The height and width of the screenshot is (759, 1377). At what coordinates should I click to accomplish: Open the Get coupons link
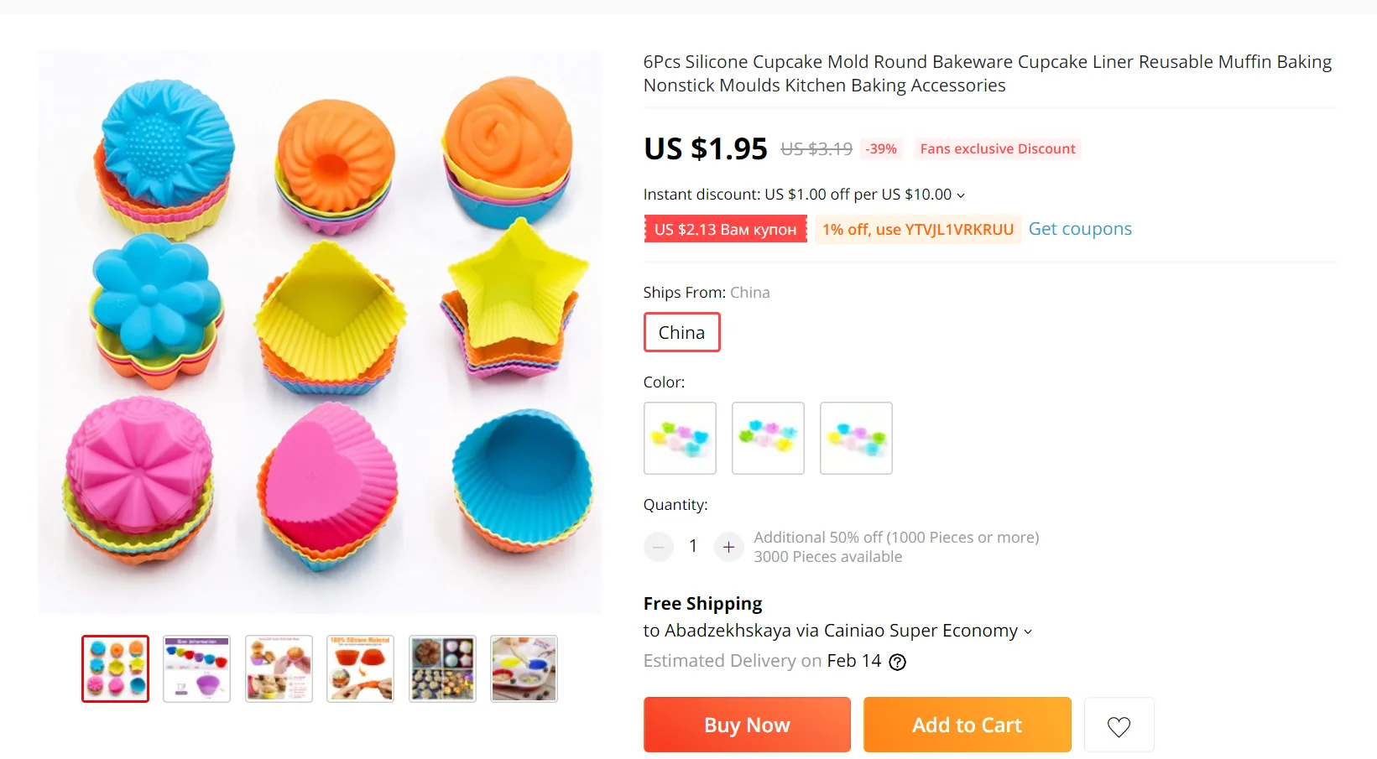coord(1080,229)
